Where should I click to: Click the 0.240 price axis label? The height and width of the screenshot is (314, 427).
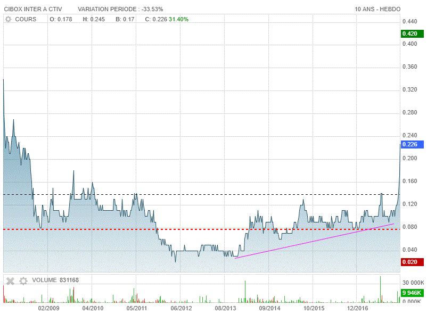pyautogui.click(x=410, y=135)
